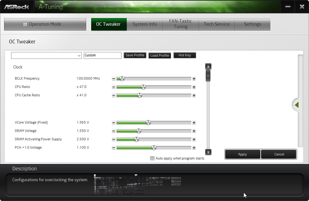Screen dimensions: 309x201
Task: Click the 100.0000 MHz value
Action: [88, 78]
